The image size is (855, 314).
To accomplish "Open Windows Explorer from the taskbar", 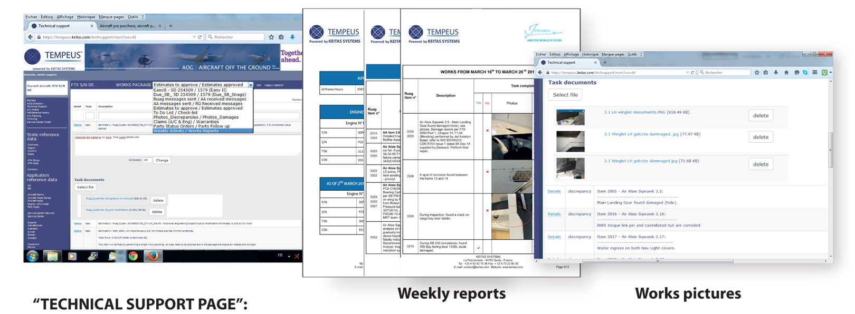I will (53, 256).
